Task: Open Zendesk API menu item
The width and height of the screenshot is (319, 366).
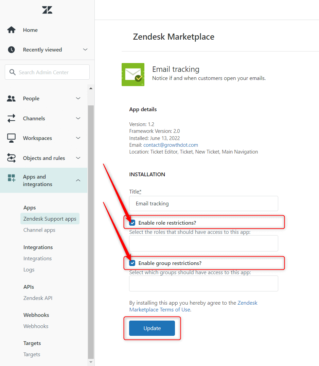Action: tap(38, 298)
